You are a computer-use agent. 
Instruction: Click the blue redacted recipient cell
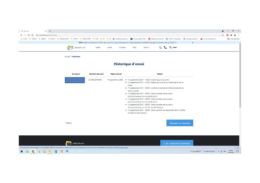pos(75,80)
